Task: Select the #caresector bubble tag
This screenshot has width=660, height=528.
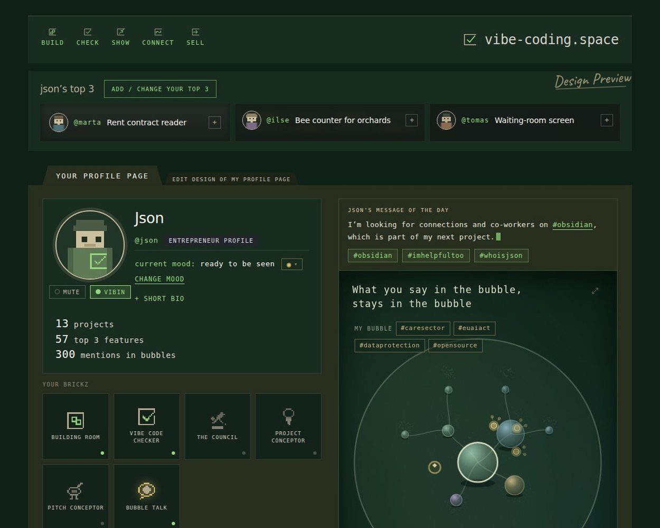Action: 423,328
